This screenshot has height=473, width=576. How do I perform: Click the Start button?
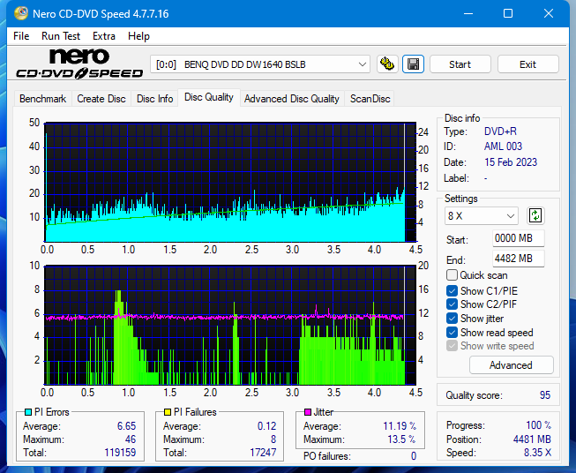pos(460,64)
